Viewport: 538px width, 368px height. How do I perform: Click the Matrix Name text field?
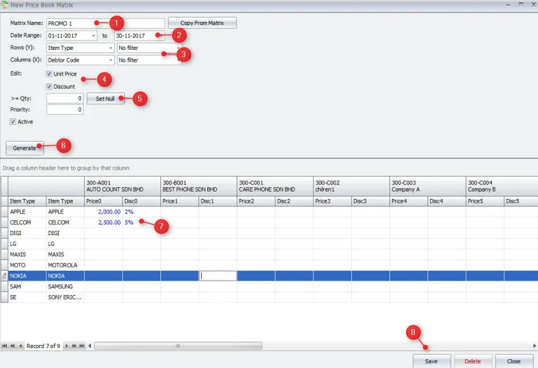pyautogui.click(x=105, y=23)
